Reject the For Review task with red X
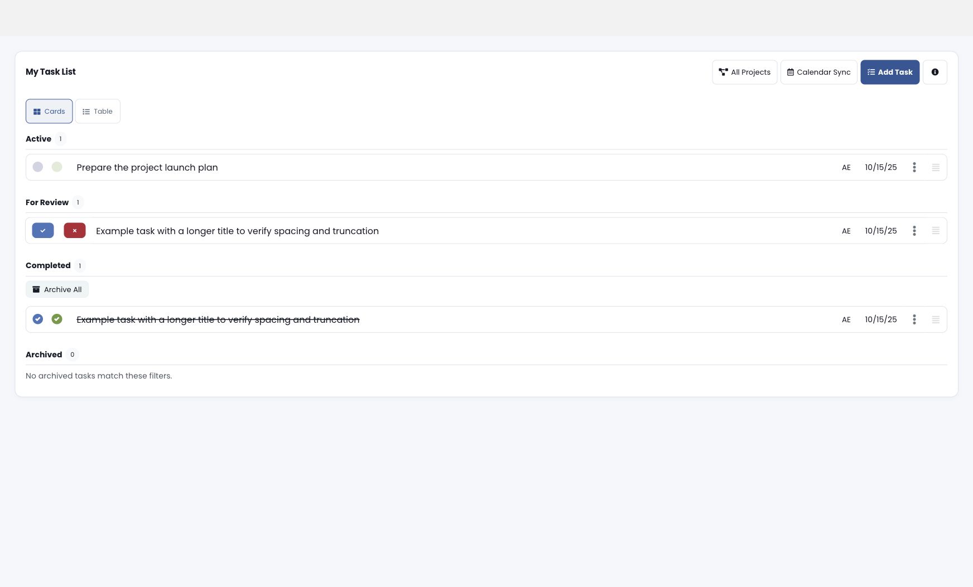Image resolution: width=973 pixels, height=587 pixels. tap(75, 230)
